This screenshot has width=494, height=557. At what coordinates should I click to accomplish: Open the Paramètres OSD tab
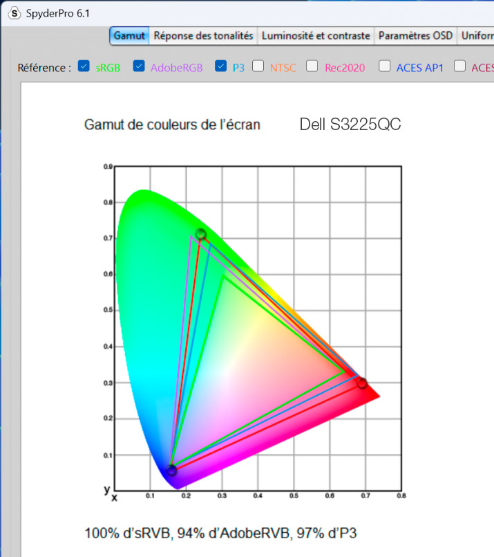[416, 36]
